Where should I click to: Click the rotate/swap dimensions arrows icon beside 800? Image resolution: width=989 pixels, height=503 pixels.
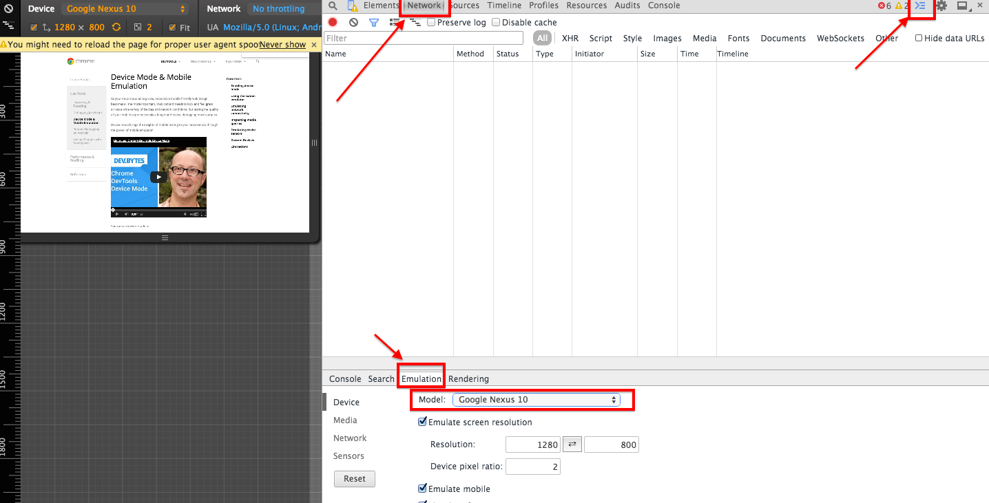tap(116, 28)
